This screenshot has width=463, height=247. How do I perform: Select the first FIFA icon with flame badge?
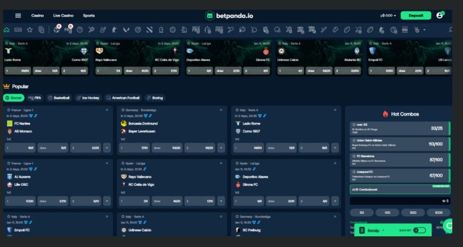pos(68,30)
